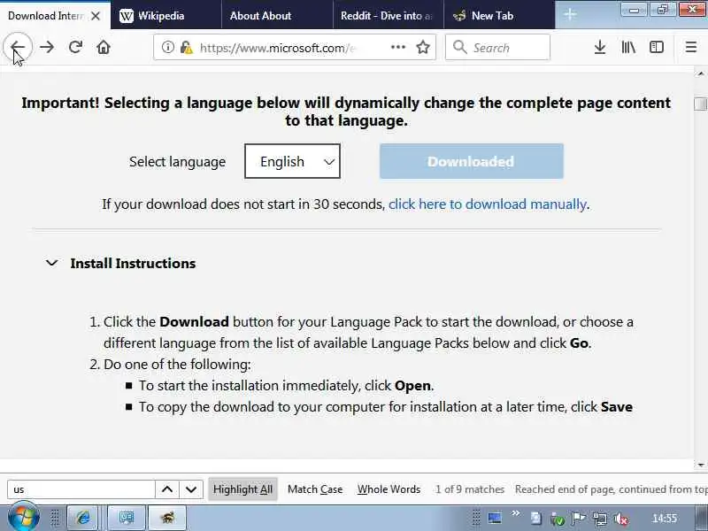
Task: Go forward one page
Action: [47, 47]
